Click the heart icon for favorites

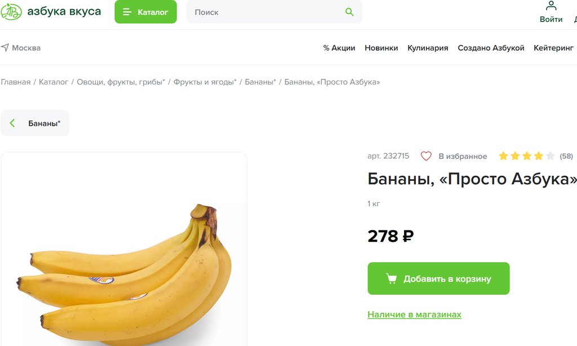tap(426, 156)
